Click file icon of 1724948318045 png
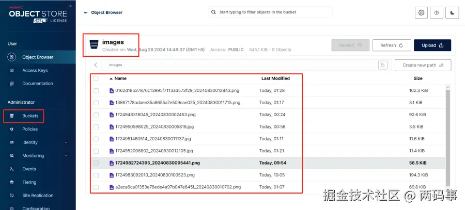 click(112, 115)
